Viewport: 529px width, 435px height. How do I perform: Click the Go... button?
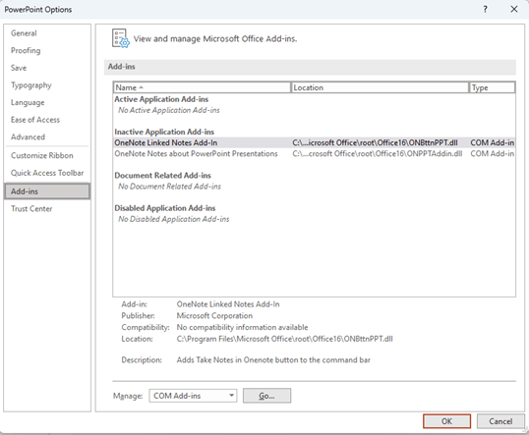click(266, 396)
